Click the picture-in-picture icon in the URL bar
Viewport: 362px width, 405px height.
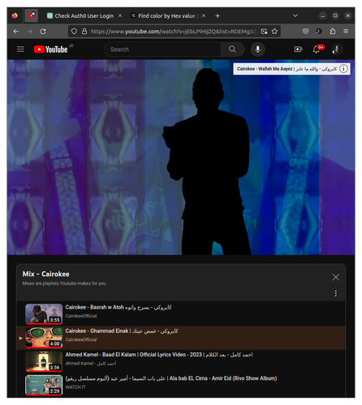pyautogui.click(x=264, y=32)
